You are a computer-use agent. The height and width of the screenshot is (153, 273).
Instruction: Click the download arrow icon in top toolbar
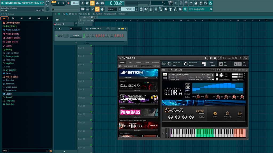coord(210,3)
